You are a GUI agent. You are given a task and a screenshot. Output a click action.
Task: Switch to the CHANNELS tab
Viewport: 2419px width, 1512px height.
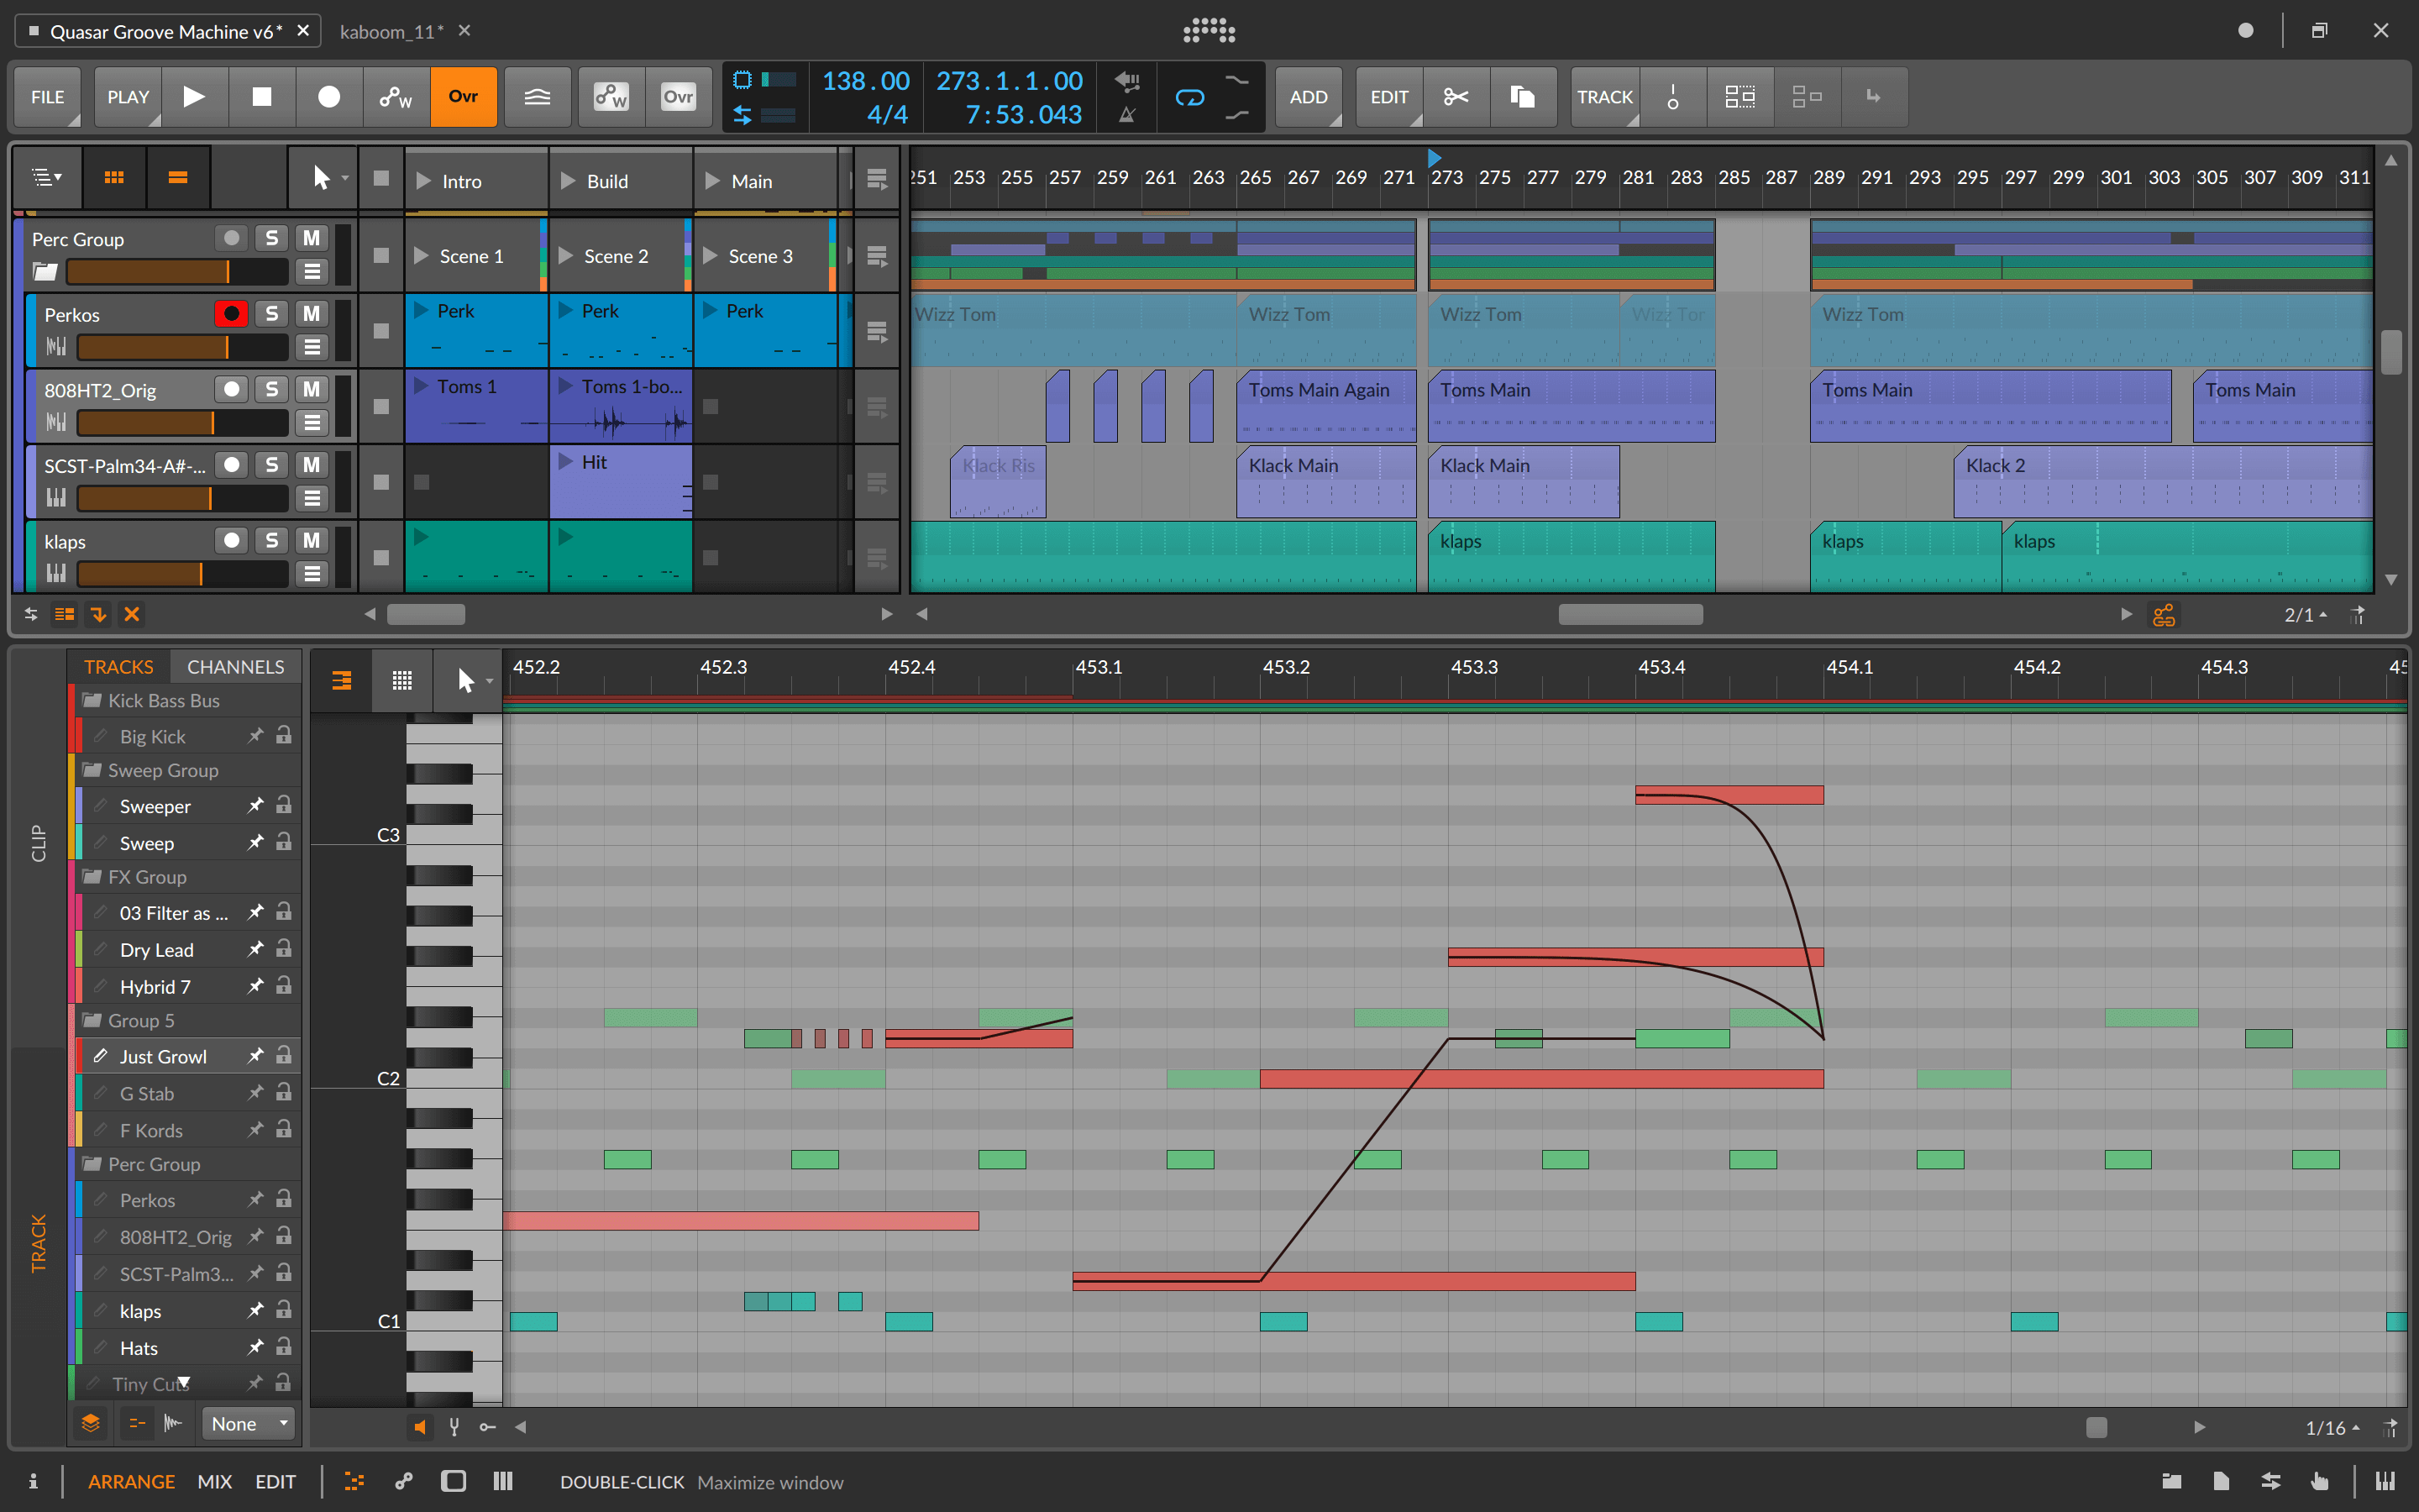[x=235, y=666]
